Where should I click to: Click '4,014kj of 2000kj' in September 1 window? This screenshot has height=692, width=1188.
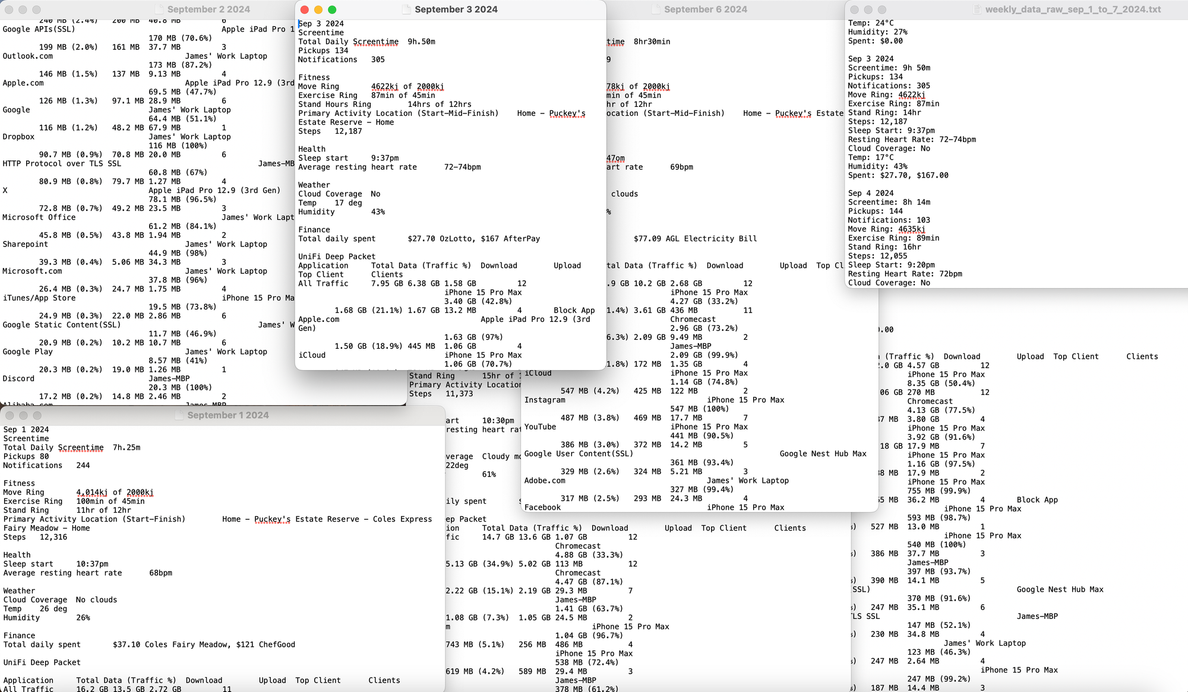pos(115,492)
